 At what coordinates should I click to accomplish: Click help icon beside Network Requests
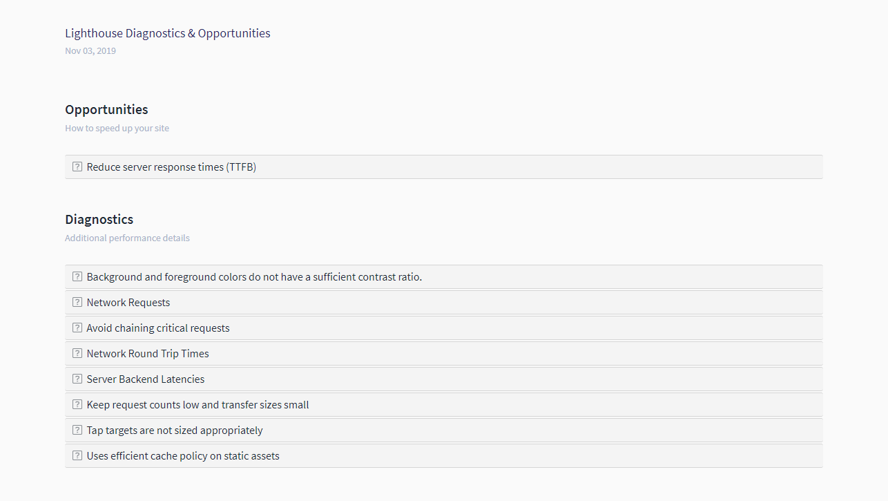77,302
